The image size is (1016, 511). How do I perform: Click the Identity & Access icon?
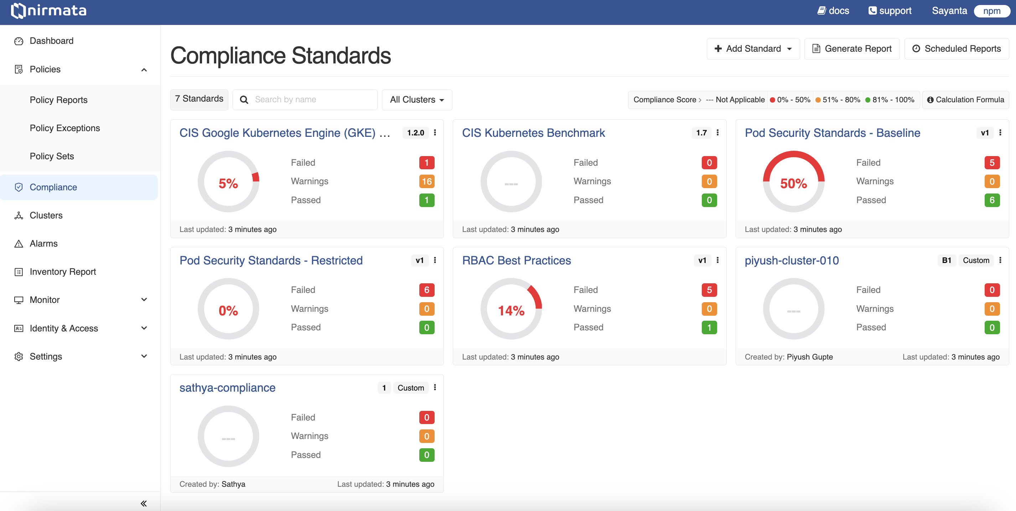click(19, 328)
